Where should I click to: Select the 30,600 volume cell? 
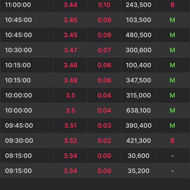click(138, 156)
